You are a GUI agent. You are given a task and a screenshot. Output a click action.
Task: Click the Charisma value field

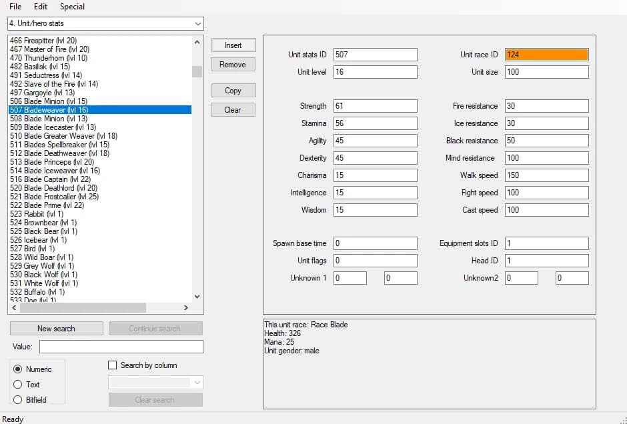click(376, 175)
